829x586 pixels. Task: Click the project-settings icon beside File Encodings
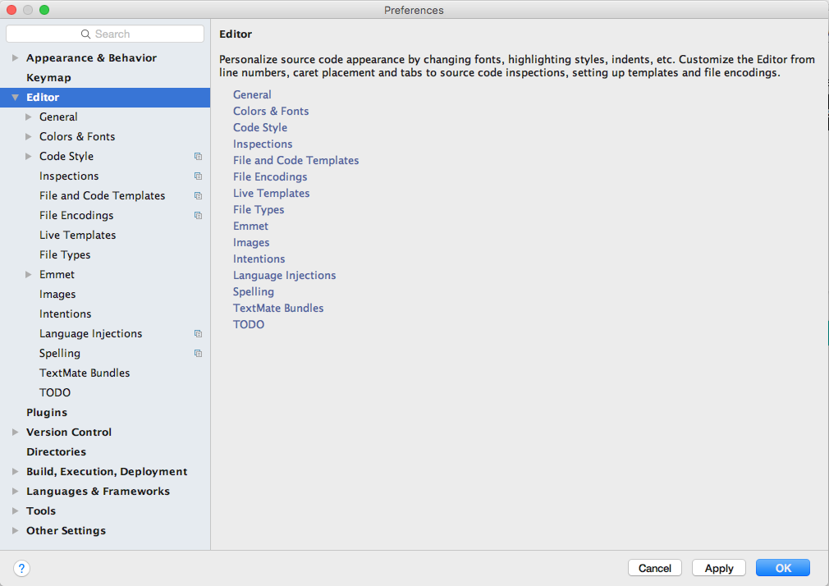tap(198, 215)
